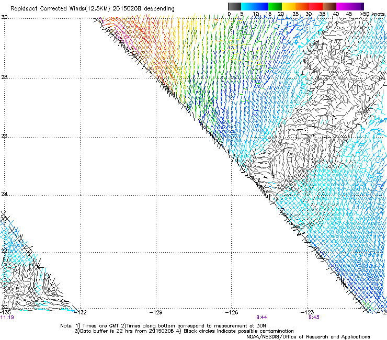Select the purple time stamp "9:44"

tap(262, 318)
